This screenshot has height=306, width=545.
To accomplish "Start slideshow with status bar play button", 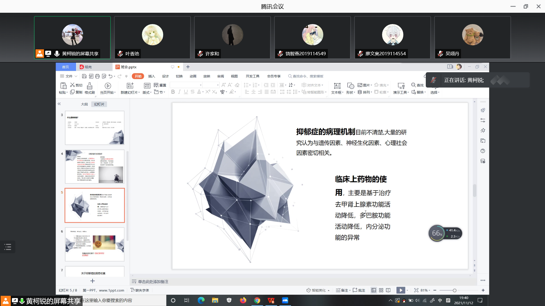I will [401, 290].
